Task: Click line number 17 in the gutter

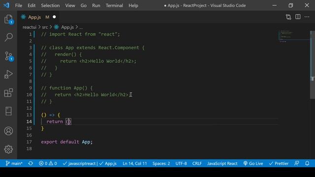Action: coord(29,142)
